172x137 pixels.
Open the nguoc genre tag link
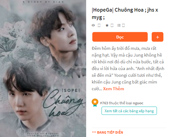coord(138,103)
